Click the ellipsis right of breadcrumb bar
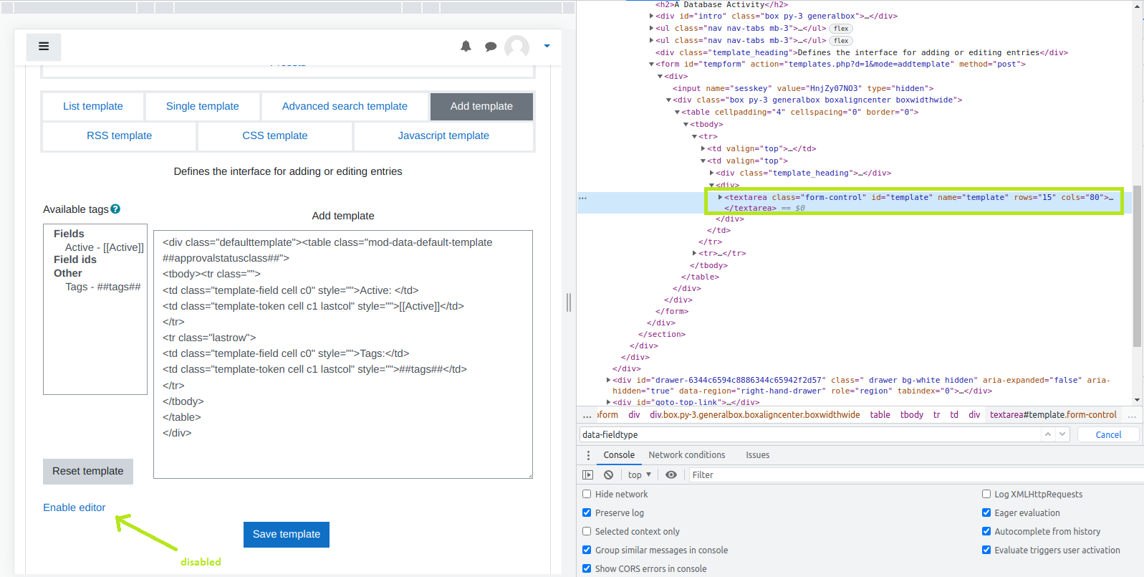 point(1132,415)
